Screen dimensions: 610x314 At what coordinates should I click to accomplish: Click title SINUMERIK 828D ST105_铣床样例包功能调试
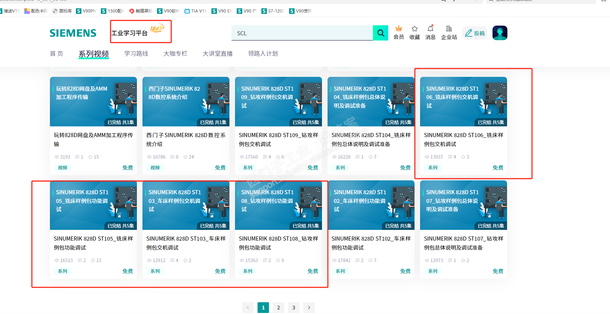tap(93, 243)
